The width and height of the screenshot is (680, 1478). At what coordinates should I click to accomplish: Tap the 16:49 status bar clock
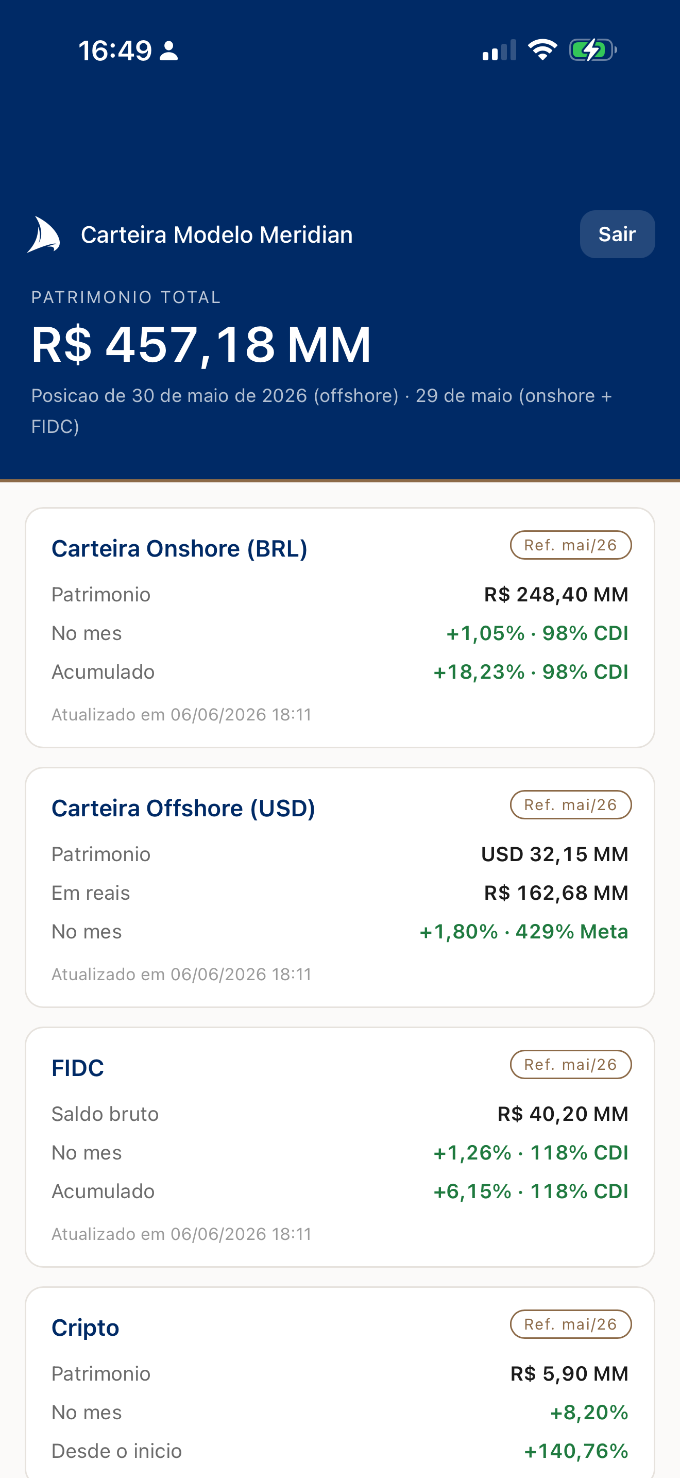(x=115, y=51)
